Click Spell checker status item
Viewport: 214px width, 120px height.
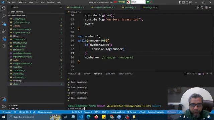(142, 112)
